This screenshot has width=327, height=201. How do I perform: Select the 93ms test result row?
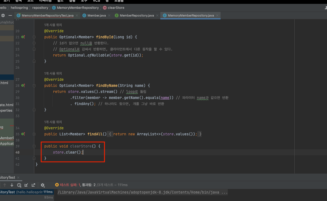[27, 197]
